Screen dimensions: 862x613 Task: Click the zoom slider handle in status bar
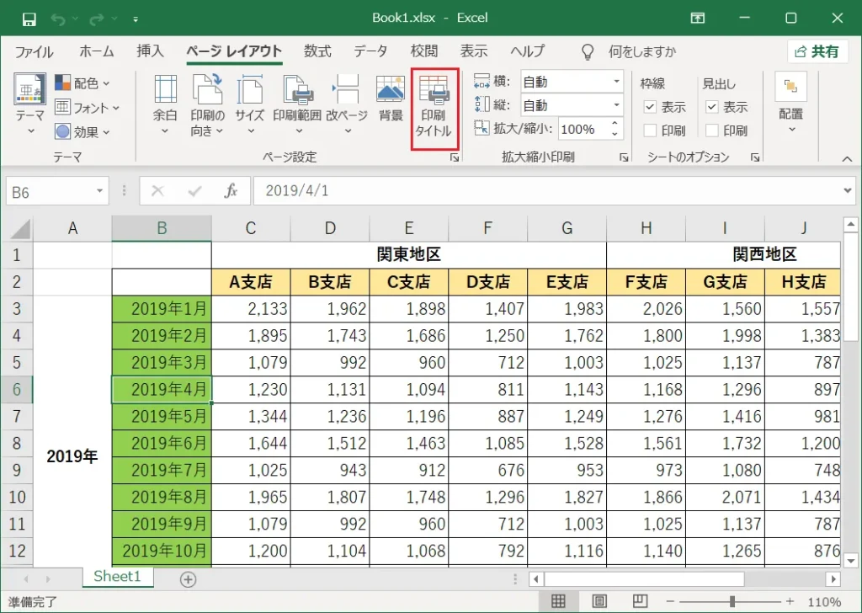tap(732, 601)
